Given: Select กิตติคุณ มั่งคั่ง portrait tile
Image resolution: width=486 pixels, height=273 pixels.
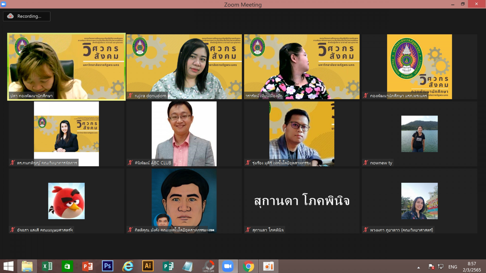Looking at the screenshot, I should pos(184,201).
